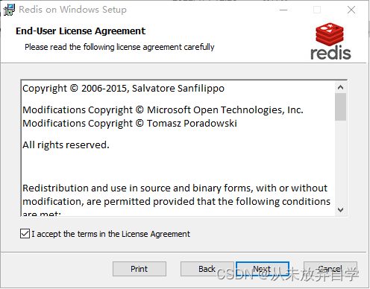Image resolution: width=370 pixels, height=289 pixels.
Task: Click the disabled maximize window icon
Action: [317, 10]
